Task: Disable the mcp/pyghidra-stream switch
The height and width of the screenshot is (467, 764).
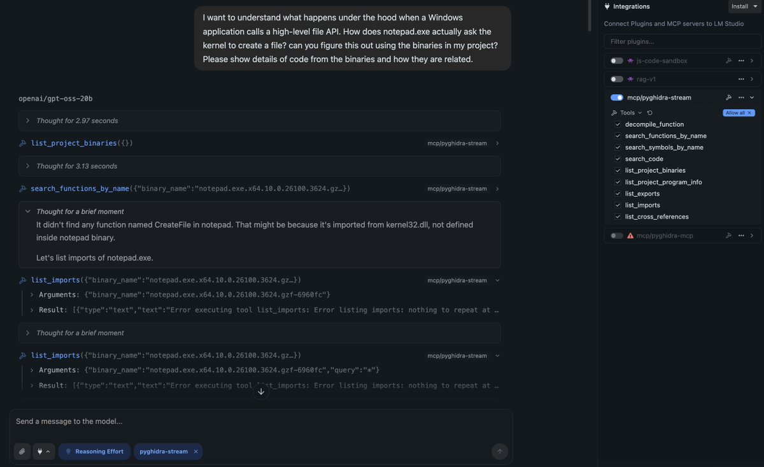Action: 616,97
